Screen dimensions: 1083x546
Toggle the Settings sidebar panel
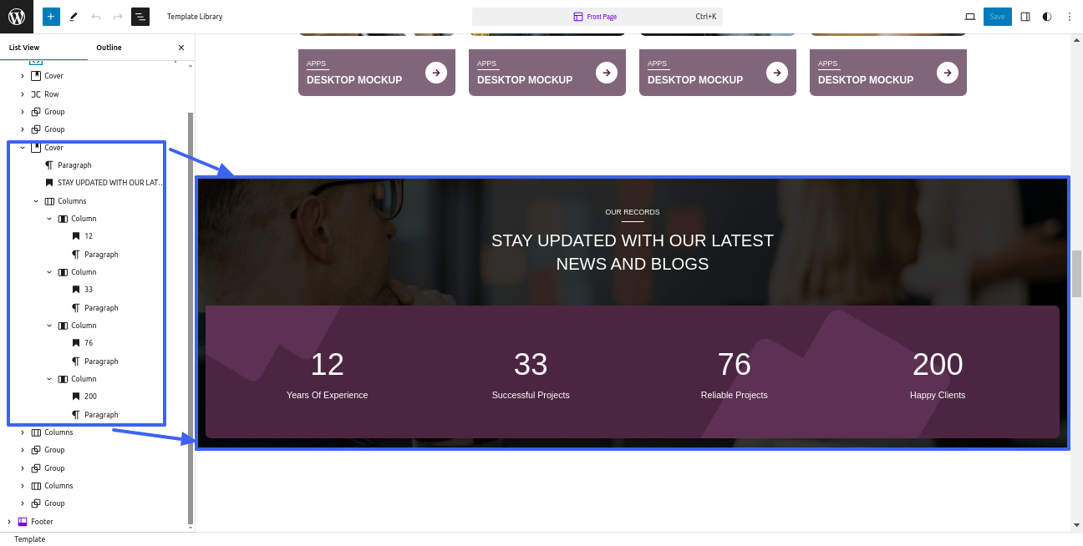1025,17
